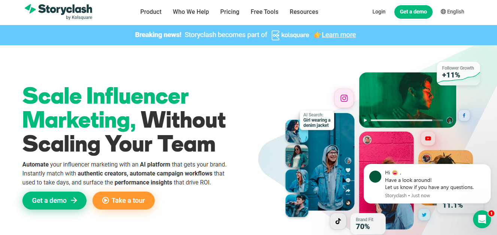497x235 pixels.
Task: Open the Resources menu
Action: click(304, 12)
